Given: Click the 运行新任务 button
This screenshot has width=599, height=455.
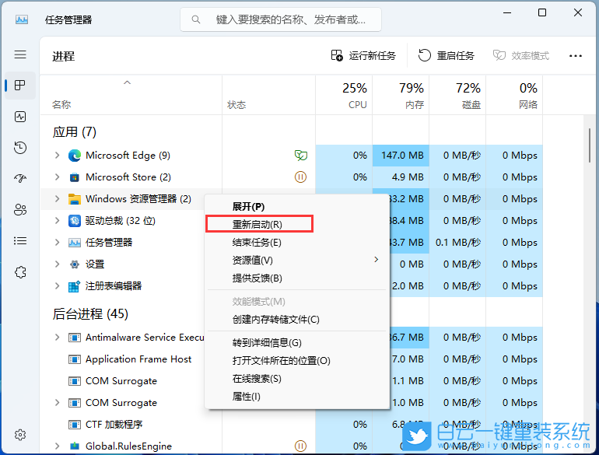Looking at the screenshot, I should 363,56.
